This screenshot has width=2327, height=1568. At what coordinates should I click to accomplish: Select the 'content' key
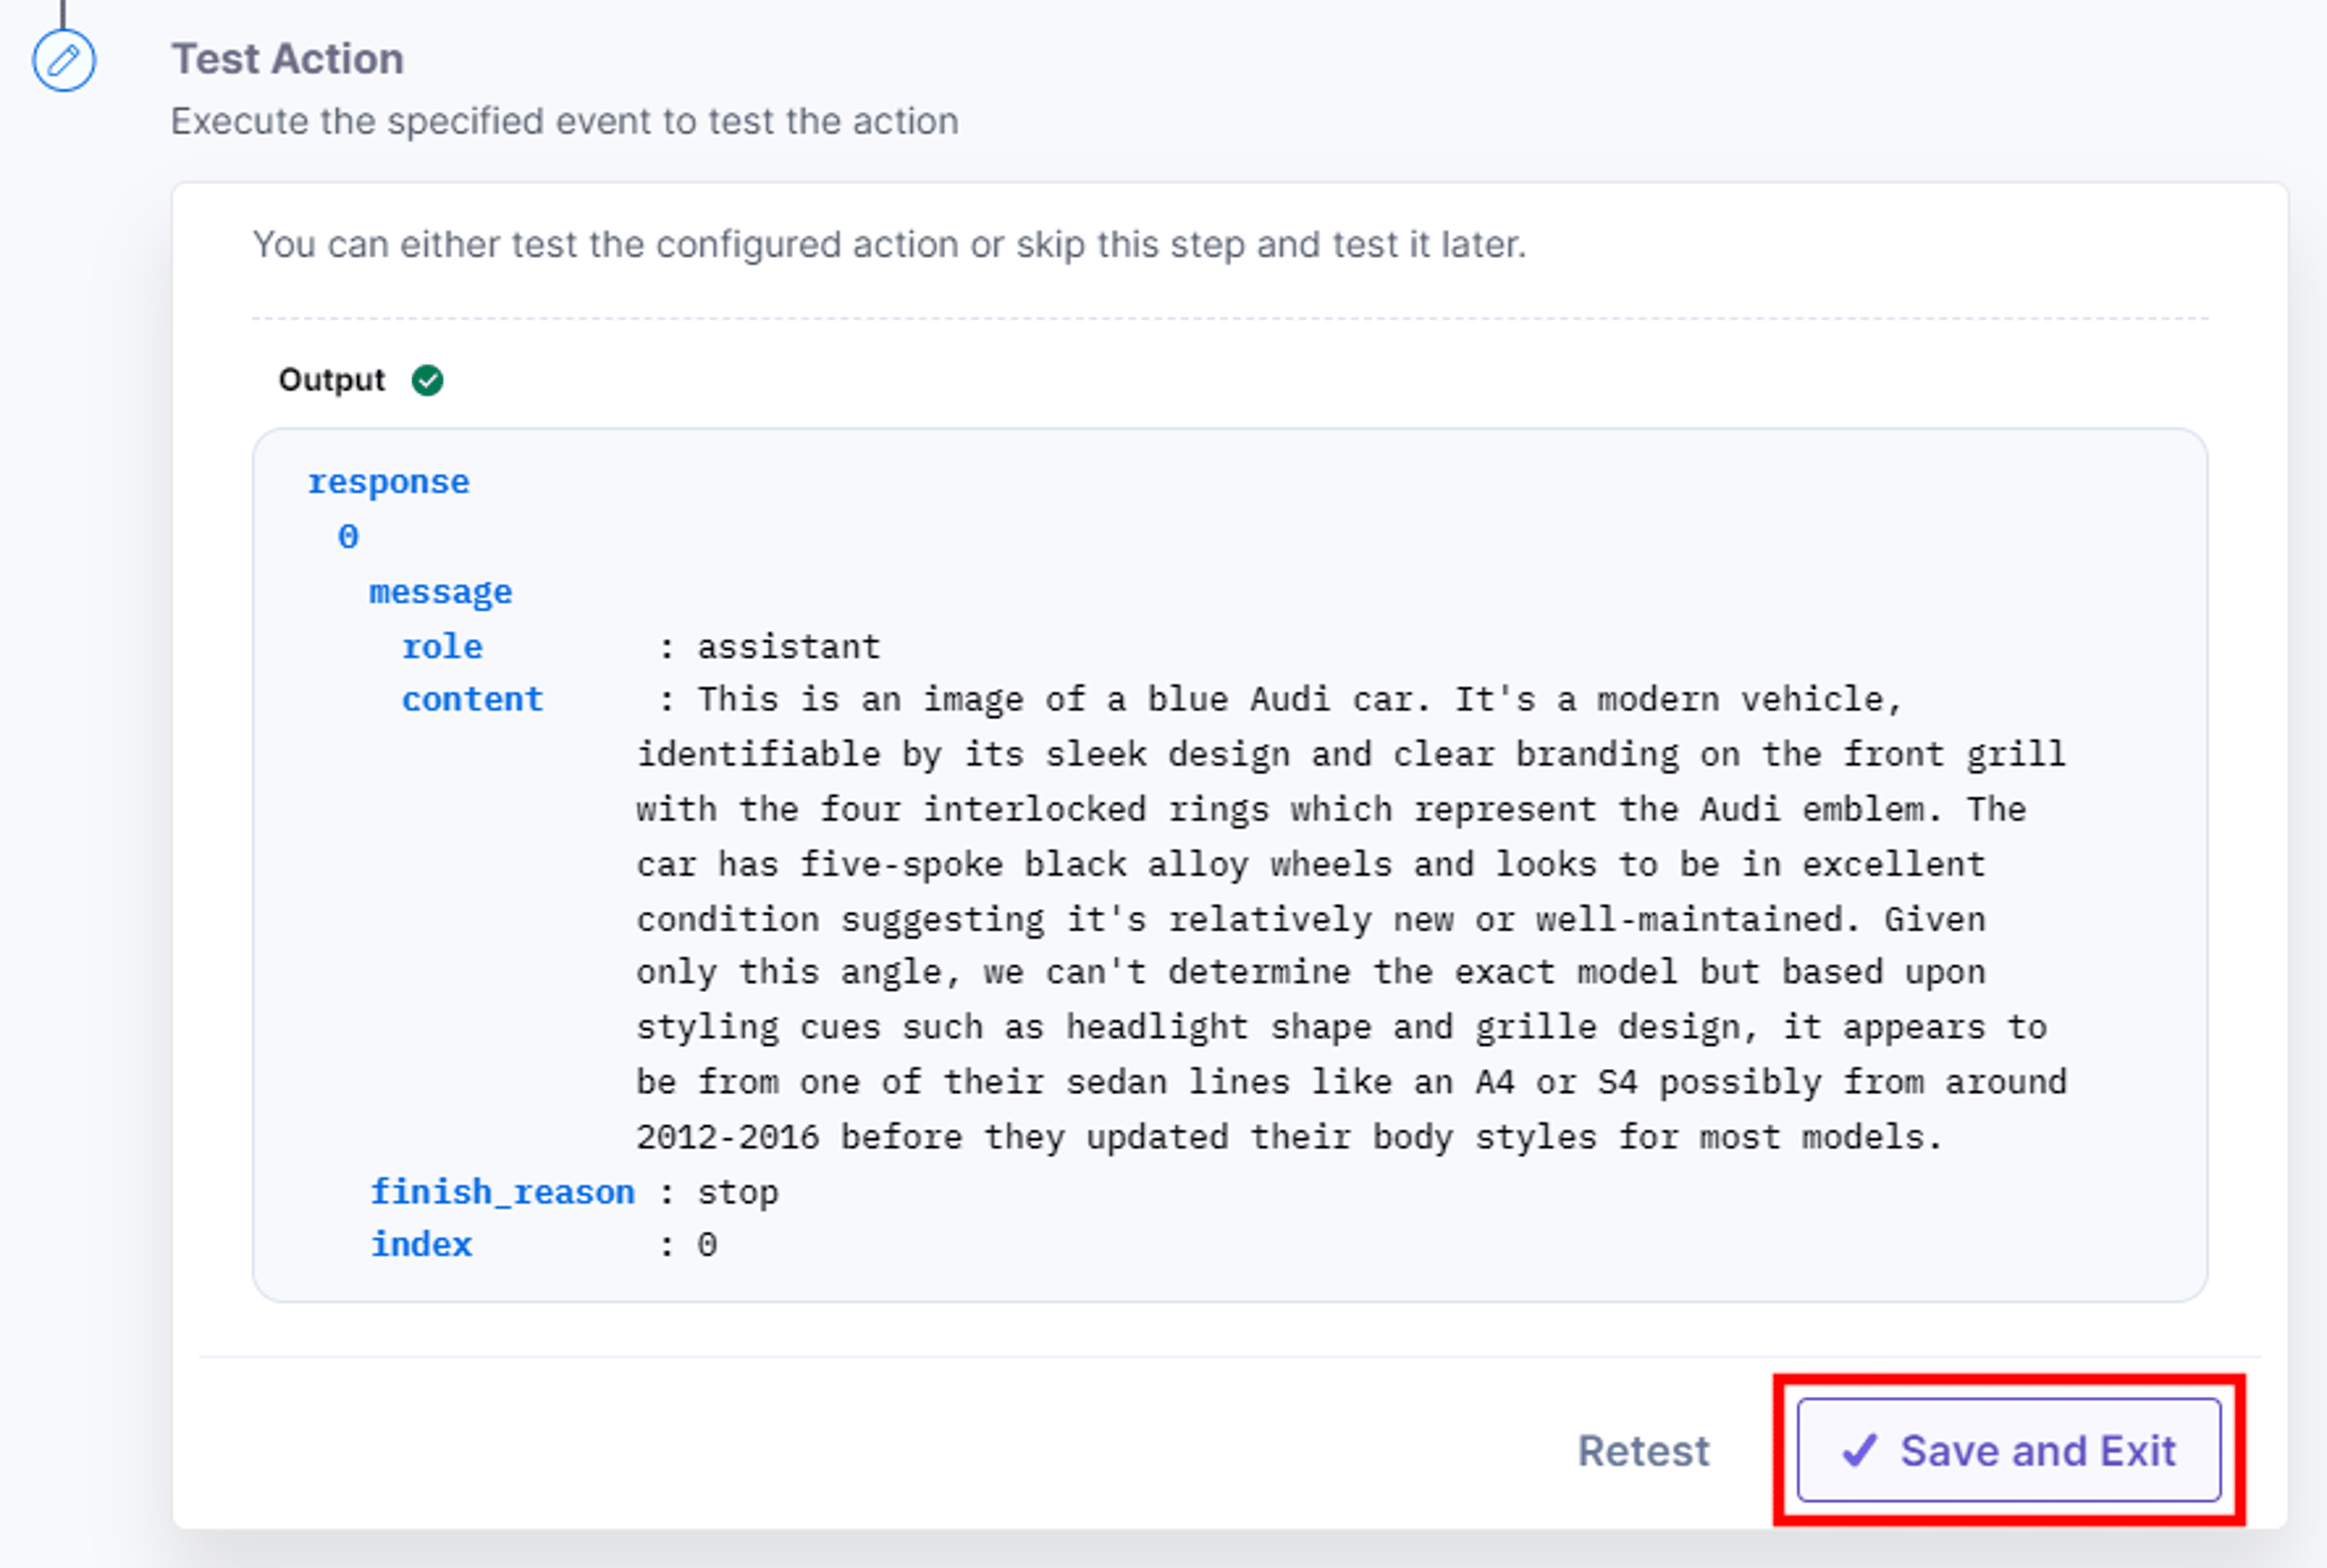[472, 699]
